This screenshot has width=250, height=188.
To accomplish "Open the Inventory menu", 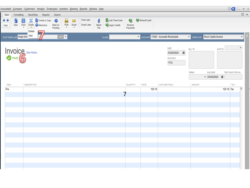I will pyautogui.click(x=64, y=9).
